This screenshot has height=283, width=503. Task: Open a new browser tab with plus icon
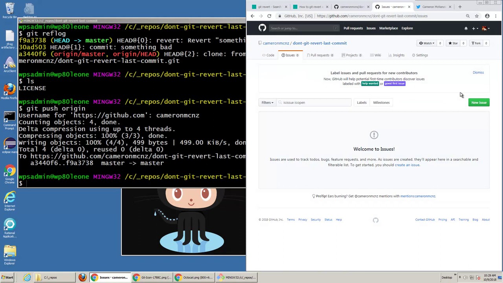460,7
